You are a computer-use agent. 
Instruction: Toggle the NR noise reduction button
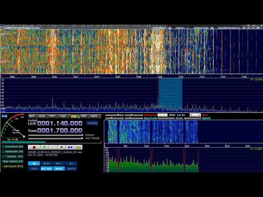(x=34, y=164)
